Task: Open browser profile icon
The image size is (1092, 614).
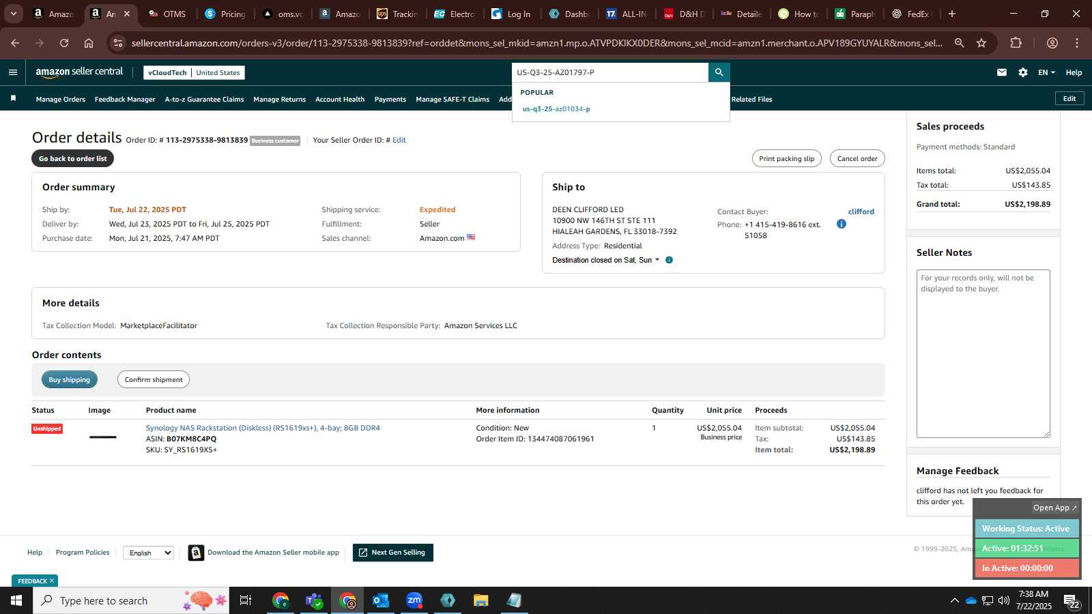Action: pos(1052,43)
